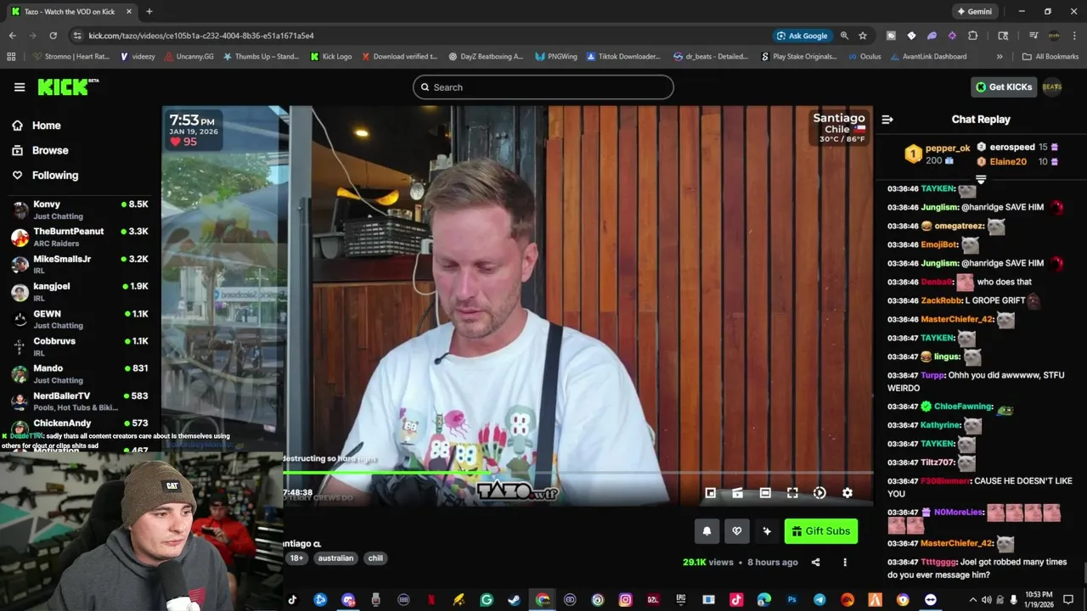Bookmark this page with star icon
Image resolution: width=1087 pixels, height=611 pixels.
pyautogui.click(x=863, y=36)
